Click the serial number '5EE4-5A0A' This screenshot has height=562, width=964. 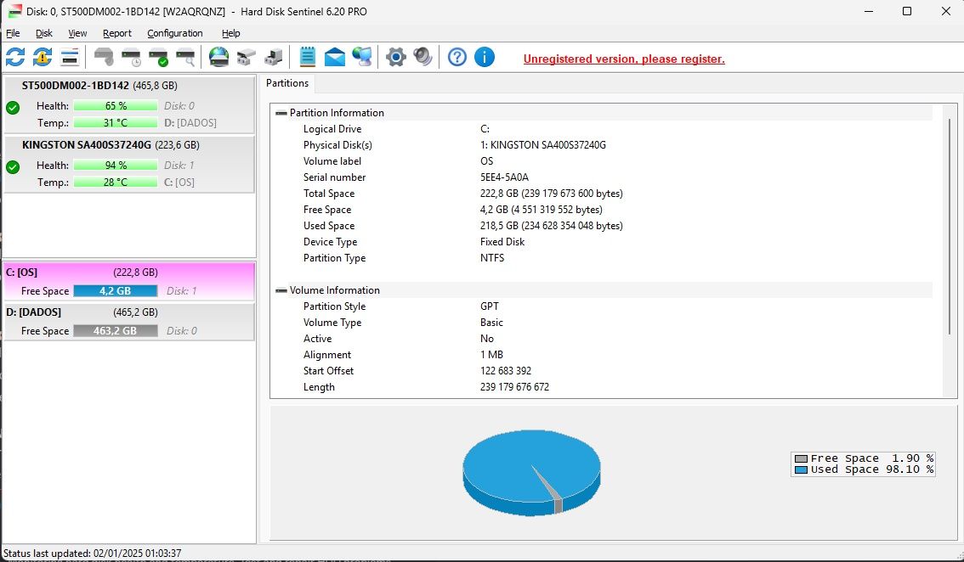504,177
